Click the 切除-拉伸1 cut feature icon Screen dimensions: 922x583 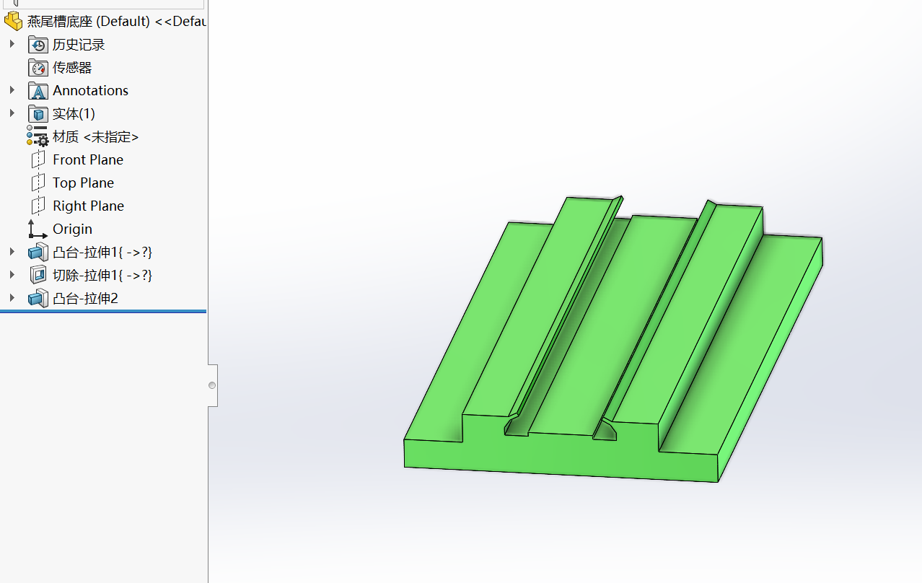click(x=38, y=275)
